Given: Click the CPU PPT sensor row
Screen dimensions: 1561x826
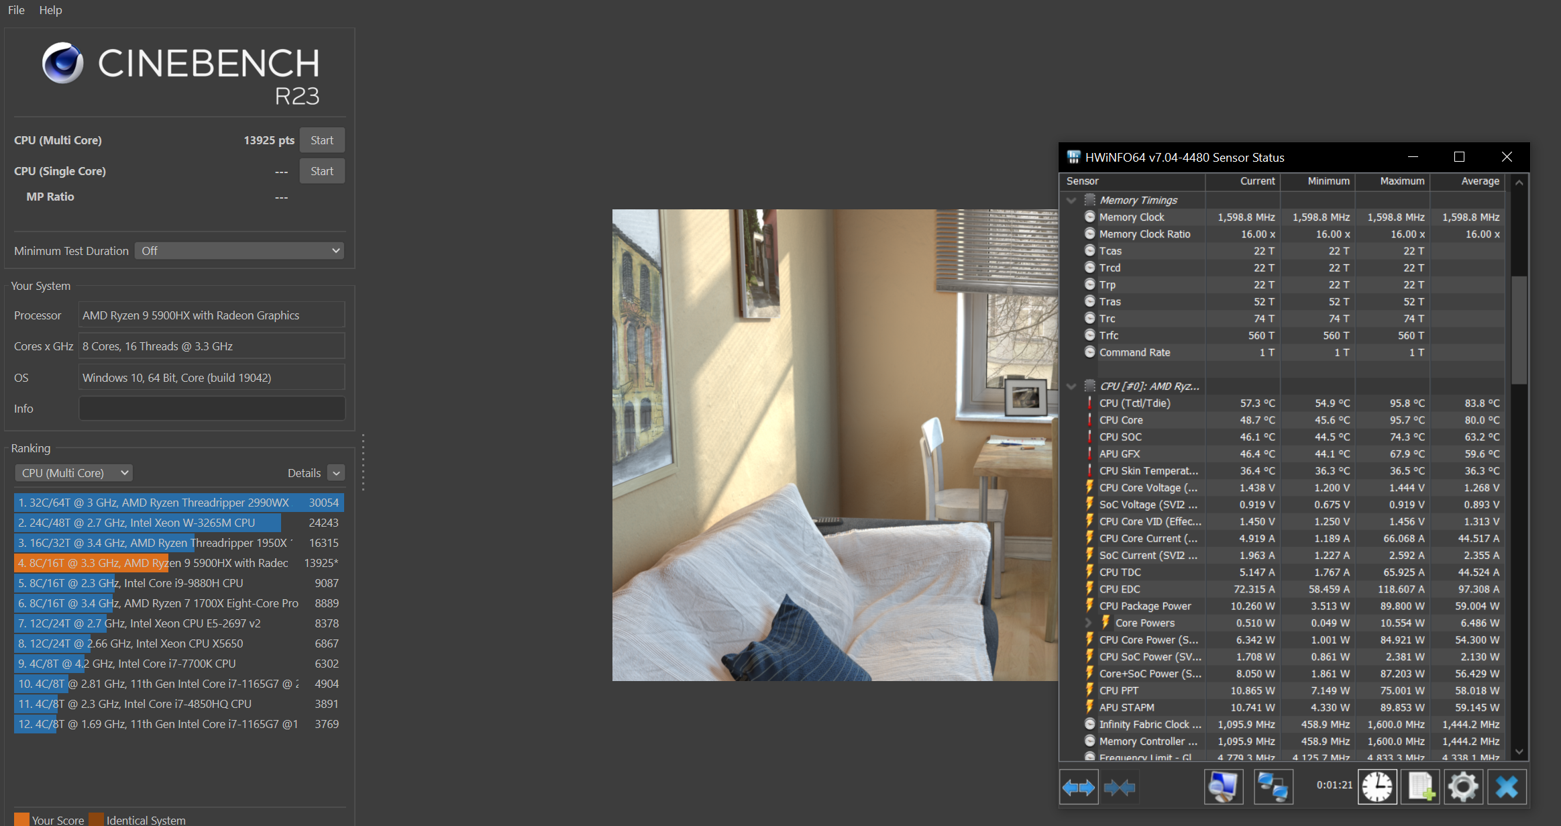Looking at the screenshot, I should click(x=1282, y=690).
